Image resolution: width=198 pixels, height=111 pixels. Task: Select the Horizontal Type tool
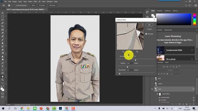(2, 66)
